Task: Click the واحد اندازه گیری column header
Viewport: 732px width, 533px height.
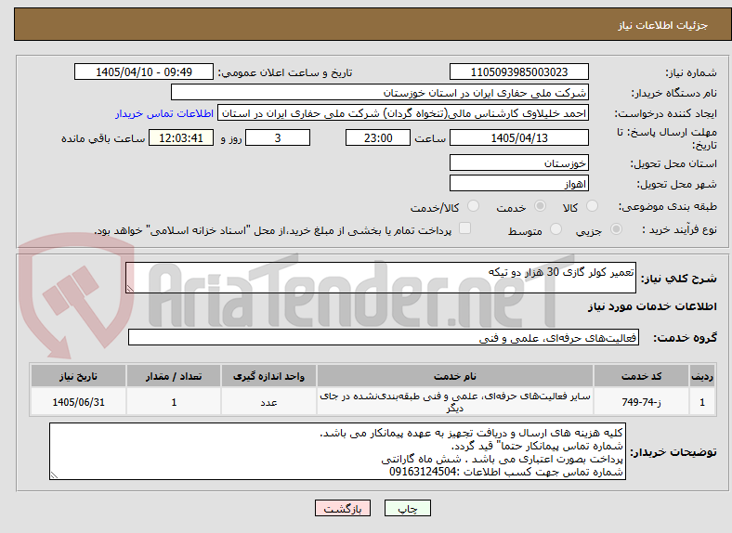Action: click(x=268, y=376)
